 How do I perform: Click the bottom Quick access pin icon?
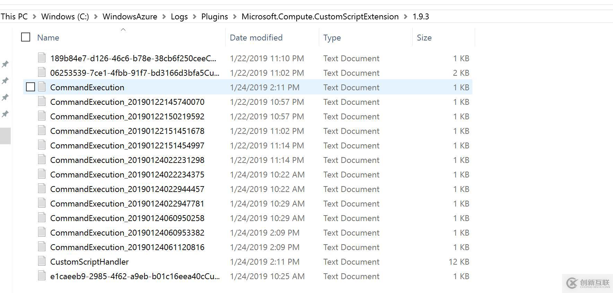(x=5, y=114)
